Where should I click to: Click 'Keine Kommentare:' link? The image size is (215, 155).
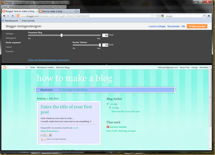50,131
